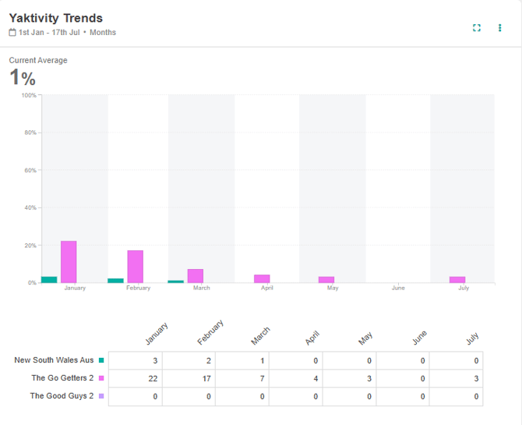Click the pink The Go Getters 2 swatch
The height and width of the screenshot is (425, 522).
point(101,378)
